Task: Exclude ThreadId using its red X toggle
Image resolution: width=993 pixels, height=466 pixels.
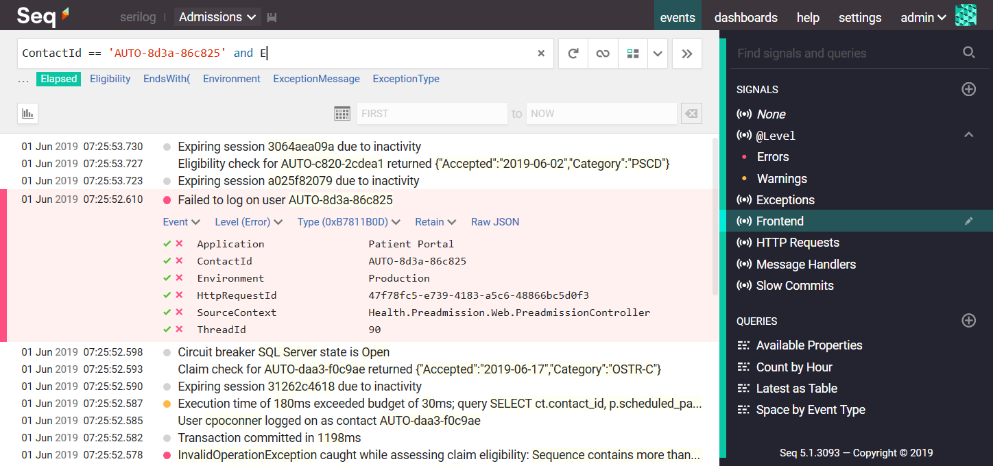Action: click(x=180, y=330)
